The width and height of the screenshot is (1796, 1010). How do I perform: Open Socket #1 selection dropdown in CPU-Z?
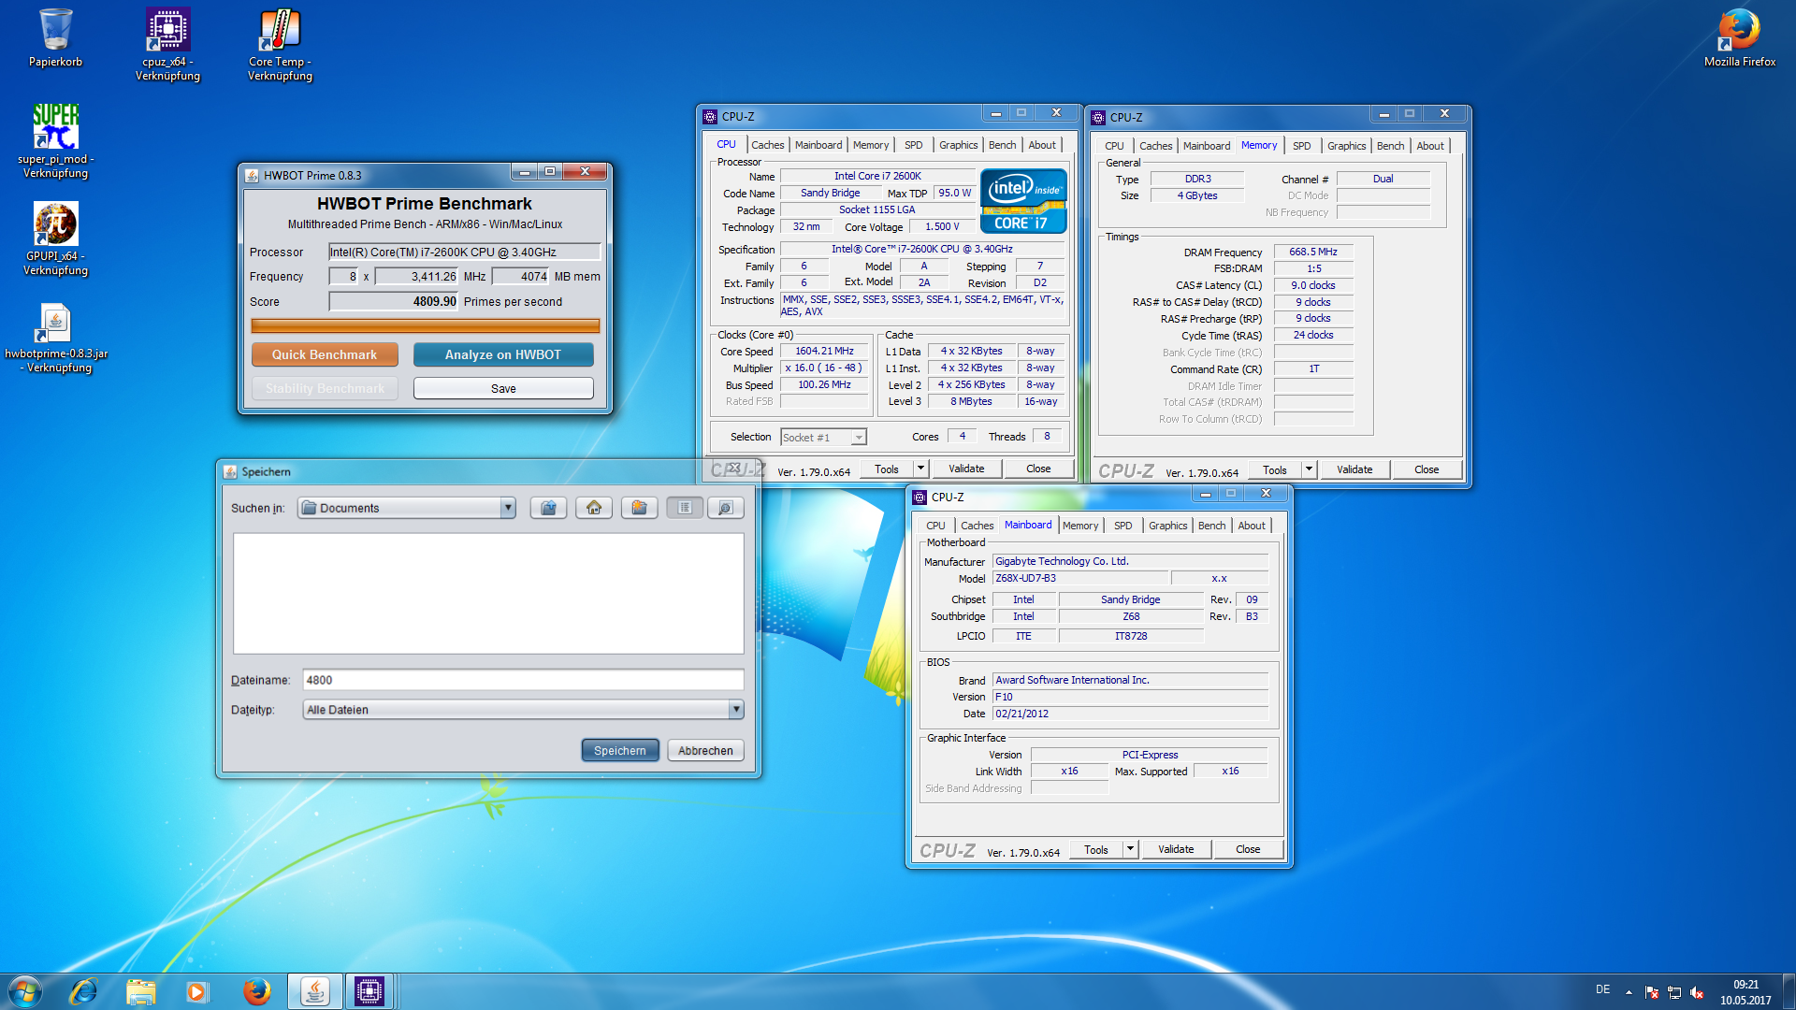point(859,438)
